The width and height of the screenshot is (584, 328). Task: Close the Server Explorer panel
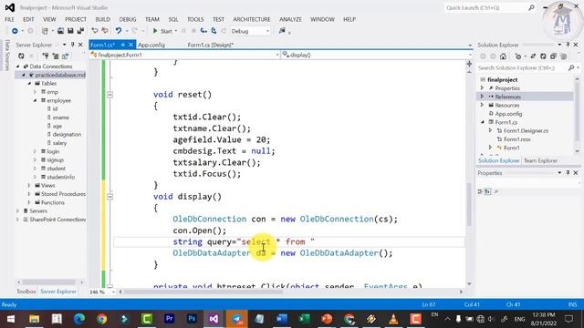[x=80, y=45]
